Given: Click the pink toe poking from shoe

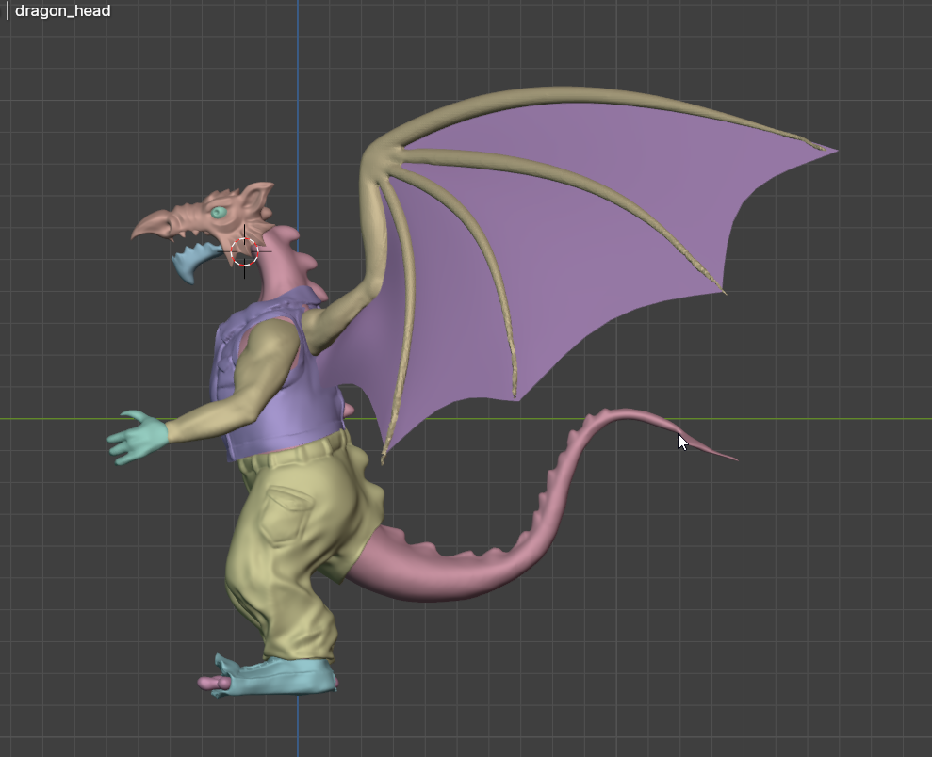Looking at the screenshot, I should (x=213, y=683).
